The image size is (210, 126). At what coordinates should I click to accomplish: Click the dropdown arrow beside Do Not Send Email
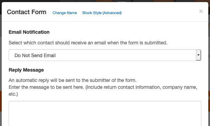coord(198,55)
